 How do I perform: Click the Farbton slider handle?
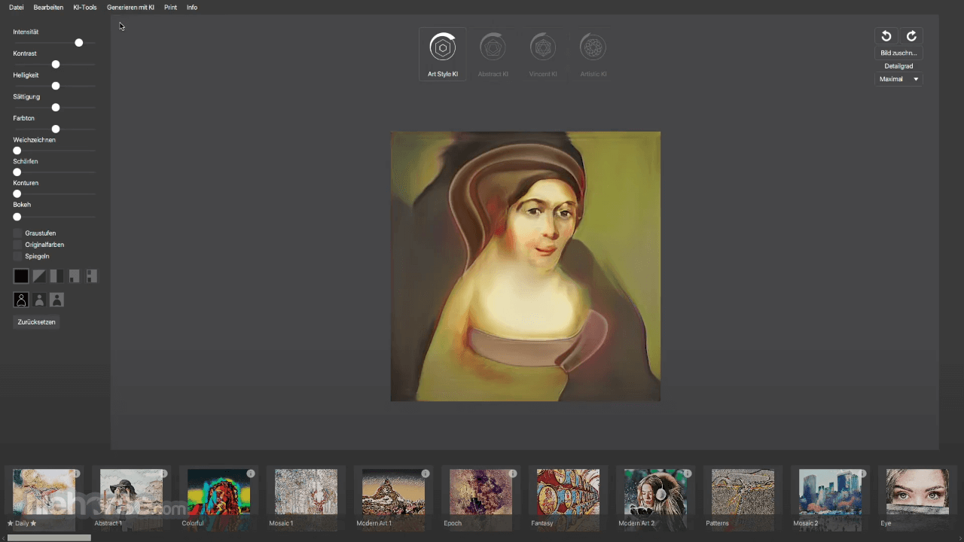55,129
